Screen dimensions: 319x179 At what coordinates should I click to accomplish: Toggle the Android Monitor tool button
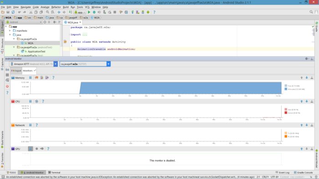point(32,173)
